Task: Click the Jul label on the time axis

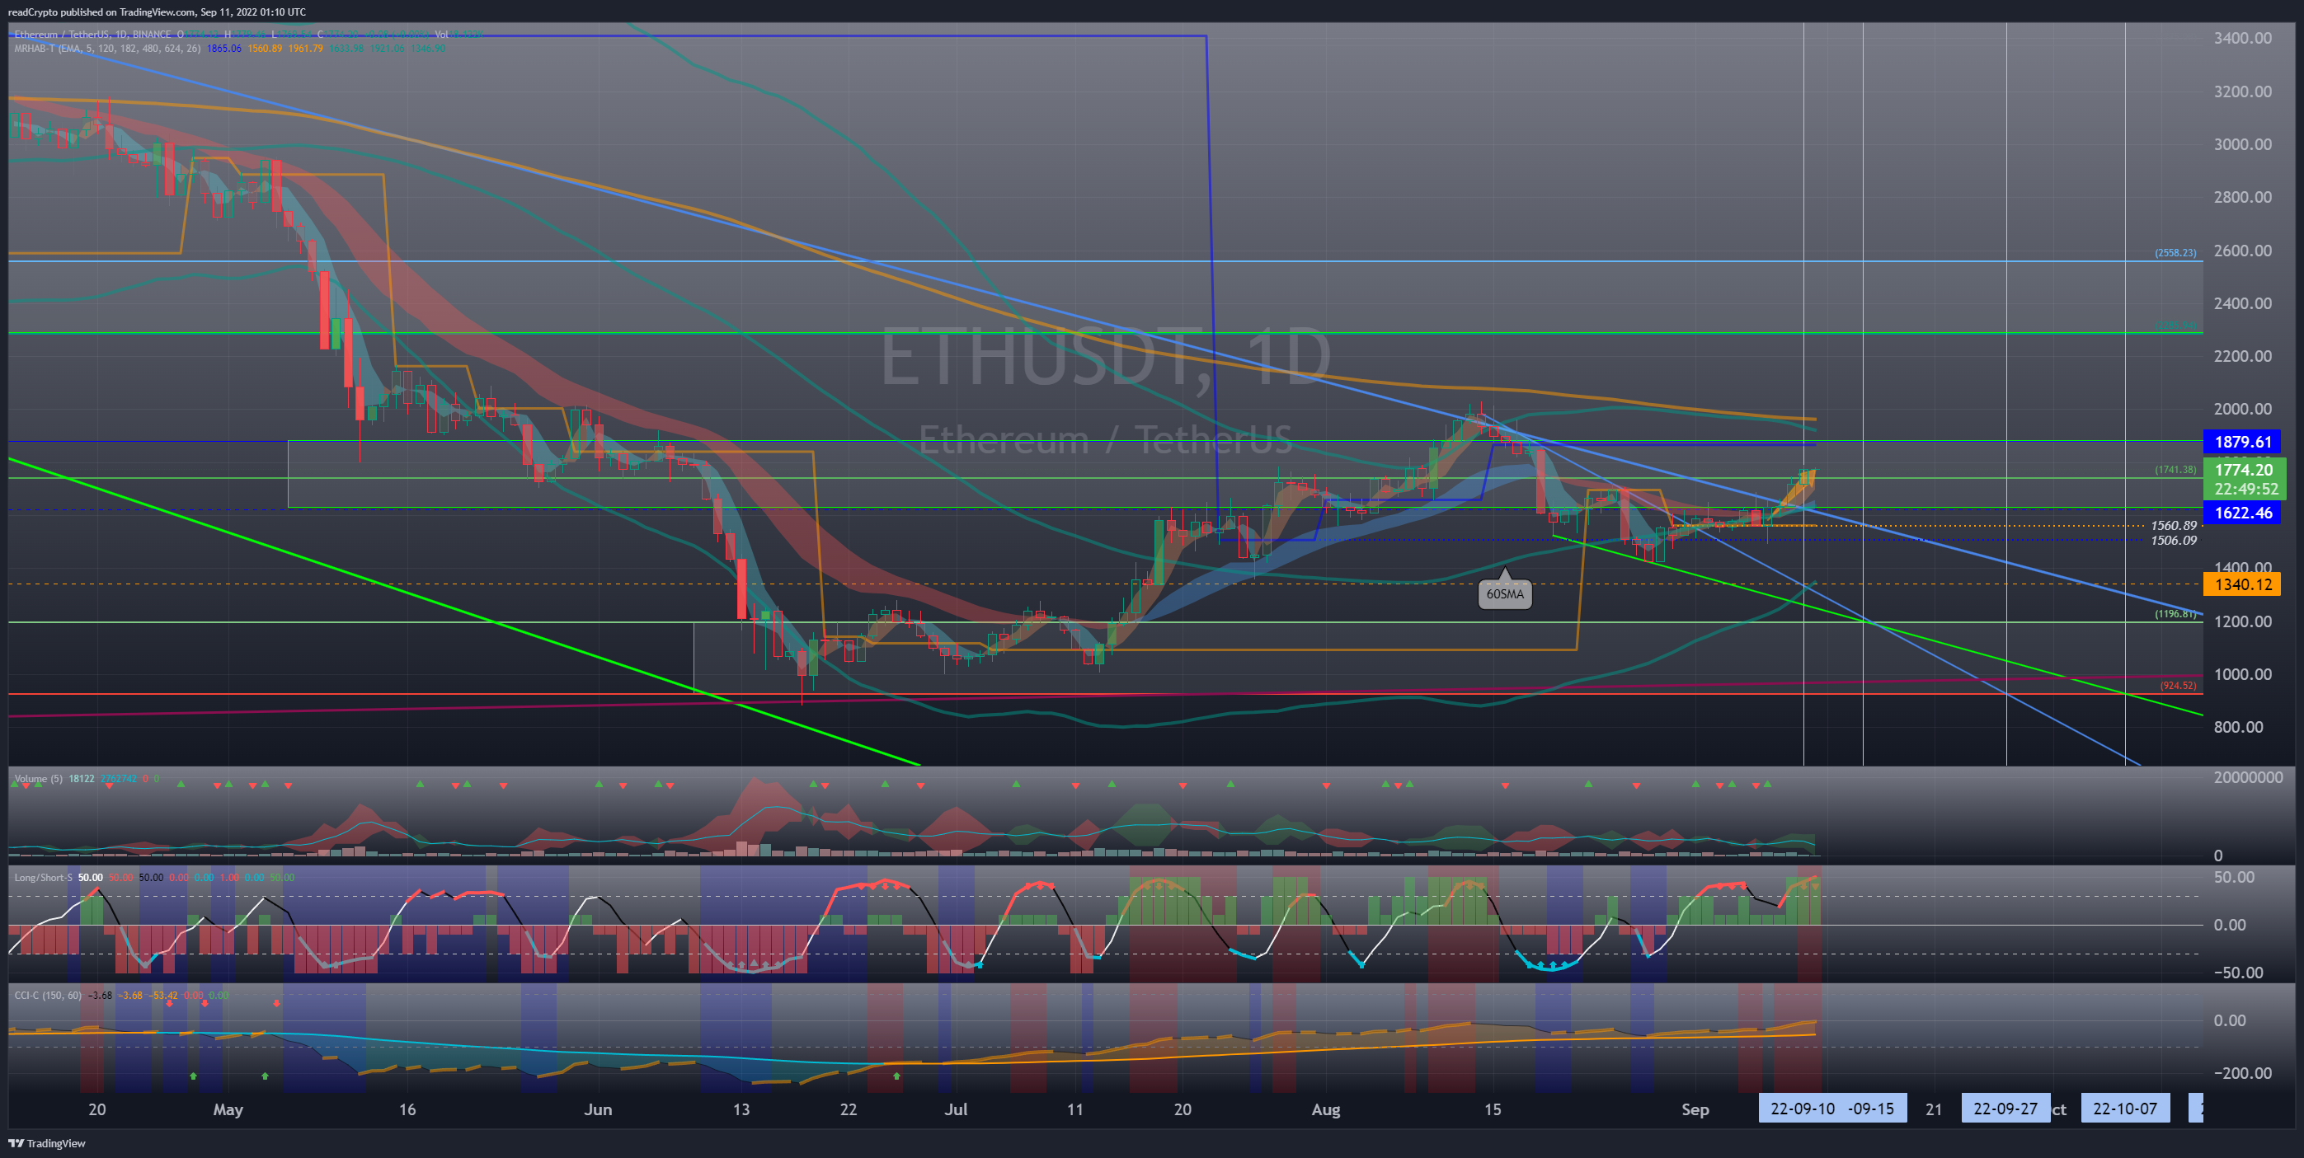Action: 956,1109
